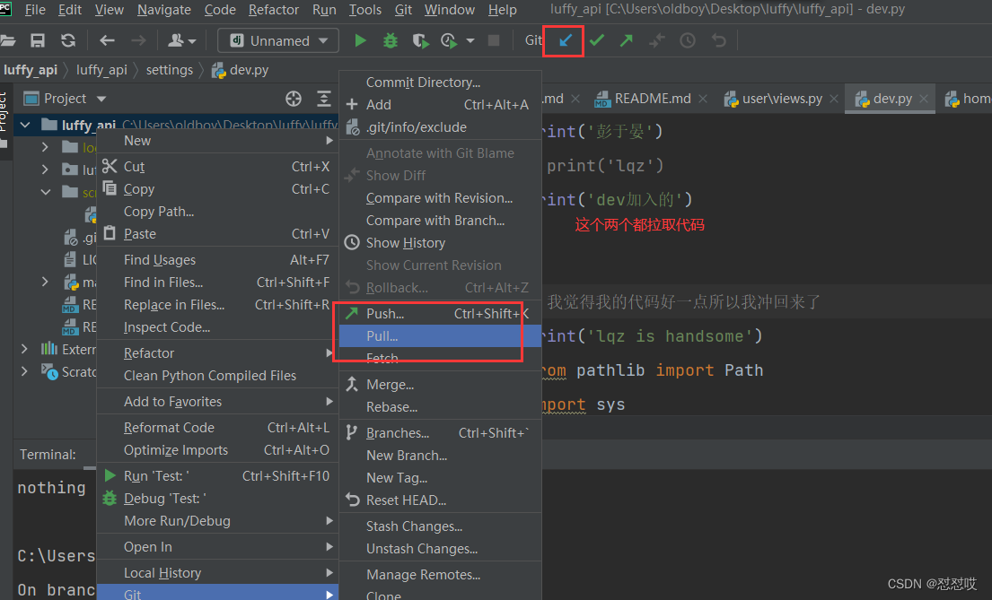The width and height of the screenshot is (992, 600).
Task: Click the settings breadcrumb in navigation bar
Action: 170,70
